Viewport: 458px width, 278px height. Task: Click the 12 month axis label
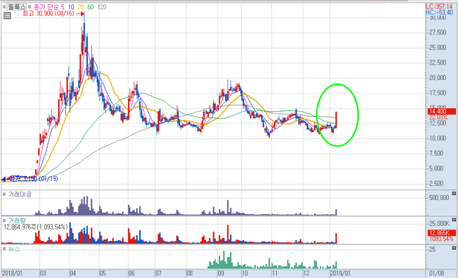tap(306, 273)
